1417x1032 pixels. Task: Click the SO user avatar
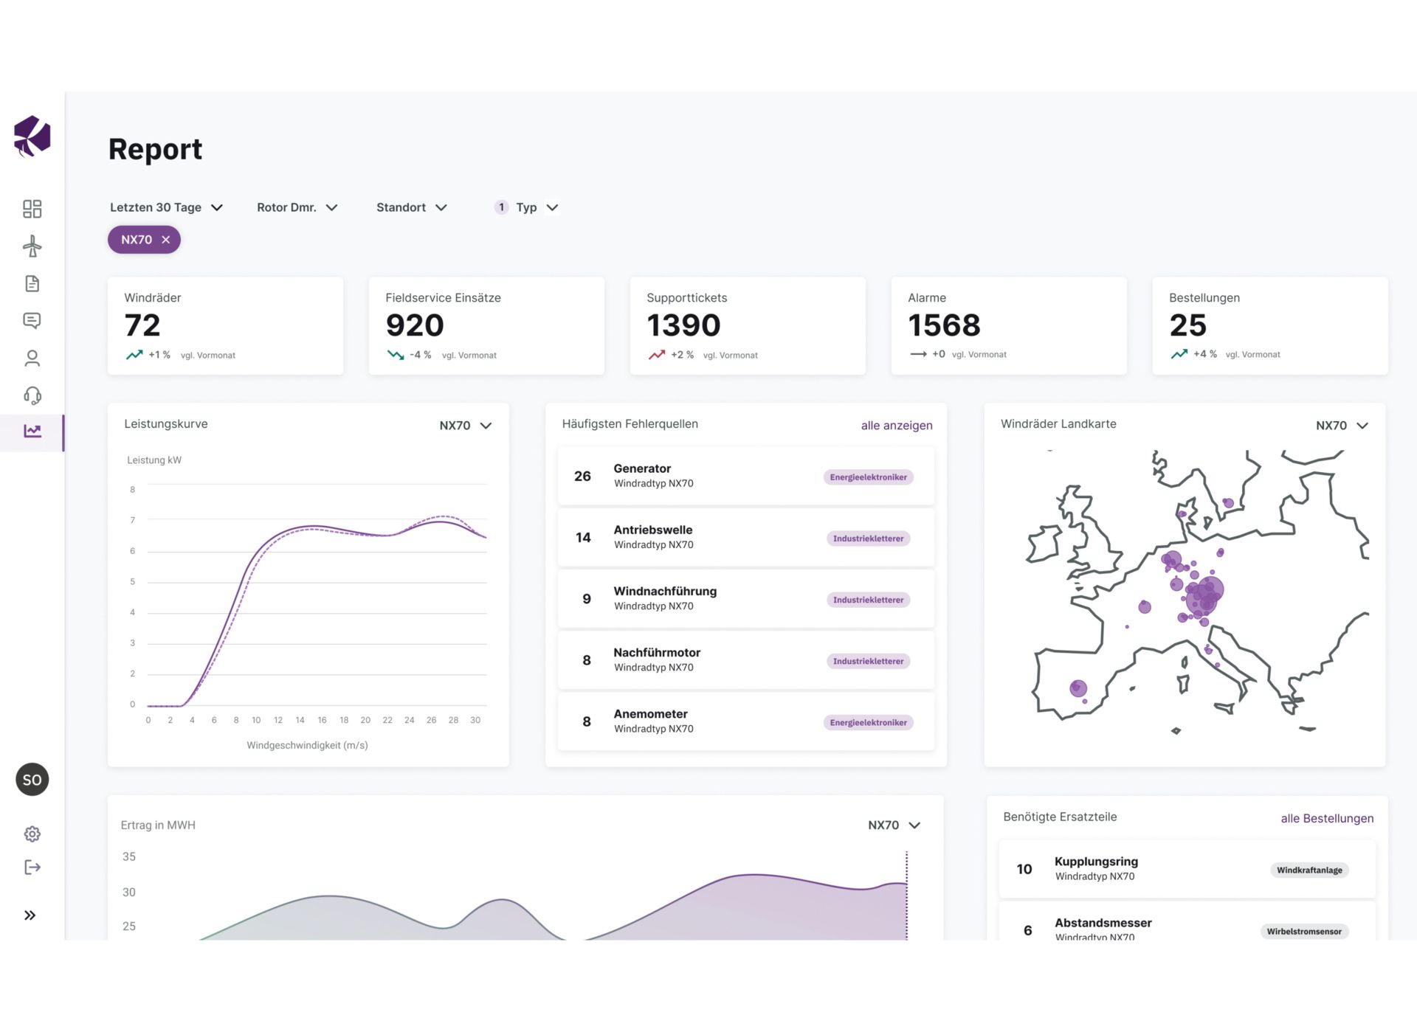(32, 780)
